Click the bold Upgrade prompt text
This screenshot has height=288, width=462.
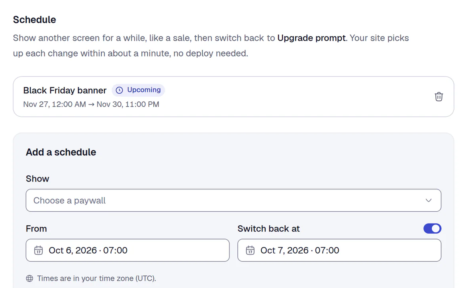point(311,38)
